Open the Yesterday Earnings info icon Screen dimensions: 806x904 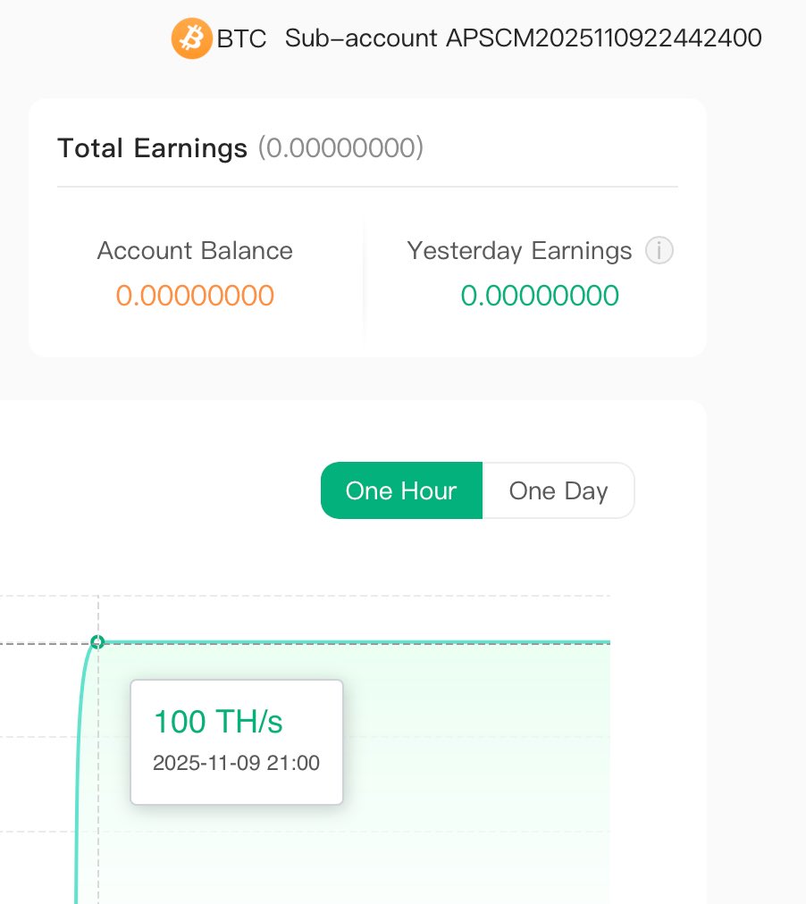[x=659, y=251]
